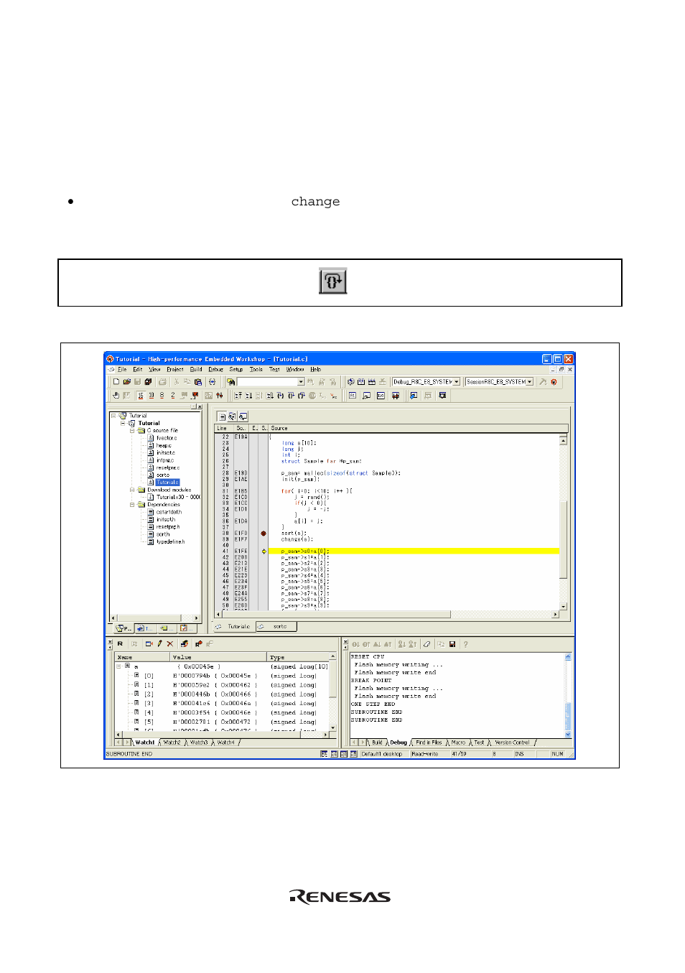Open the SessionR8C_E8_SYSTEM session dropdown
This screenshot has width=685, height=973.
(530, 382)
